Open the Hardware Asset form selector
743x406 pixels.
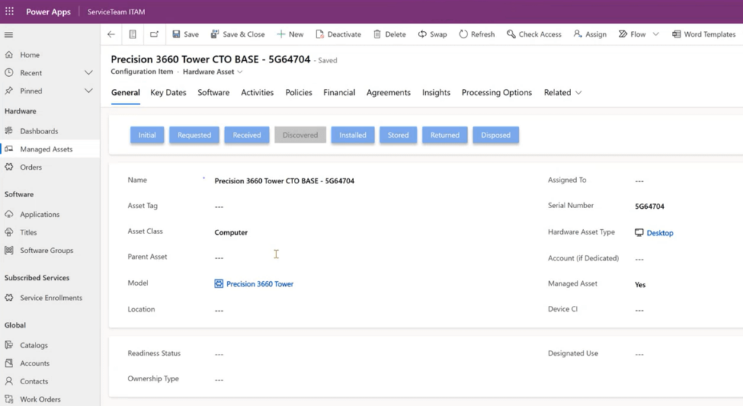[x=213, y=72]
